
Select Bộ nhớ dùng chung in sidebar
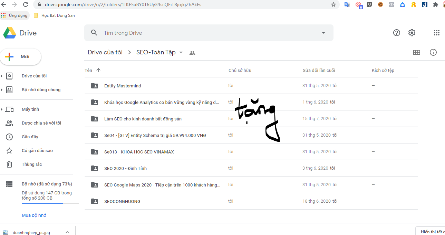41,90
